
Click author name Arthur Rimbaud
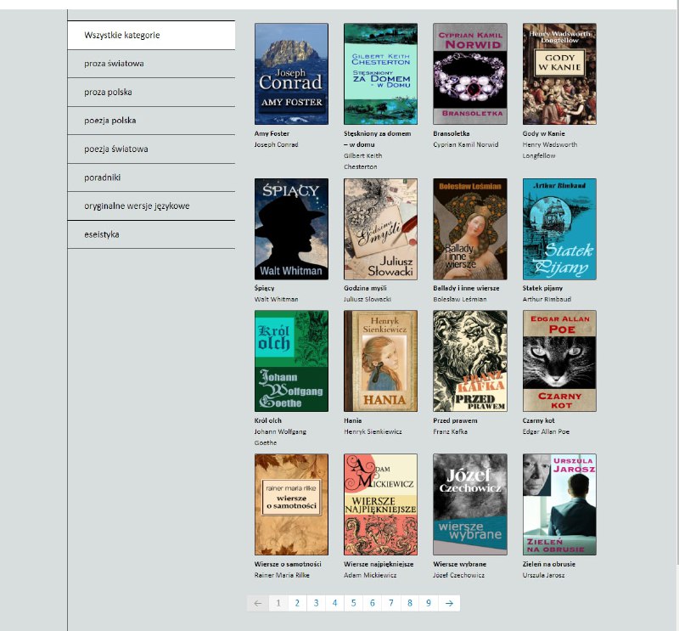tap(547, 300)
